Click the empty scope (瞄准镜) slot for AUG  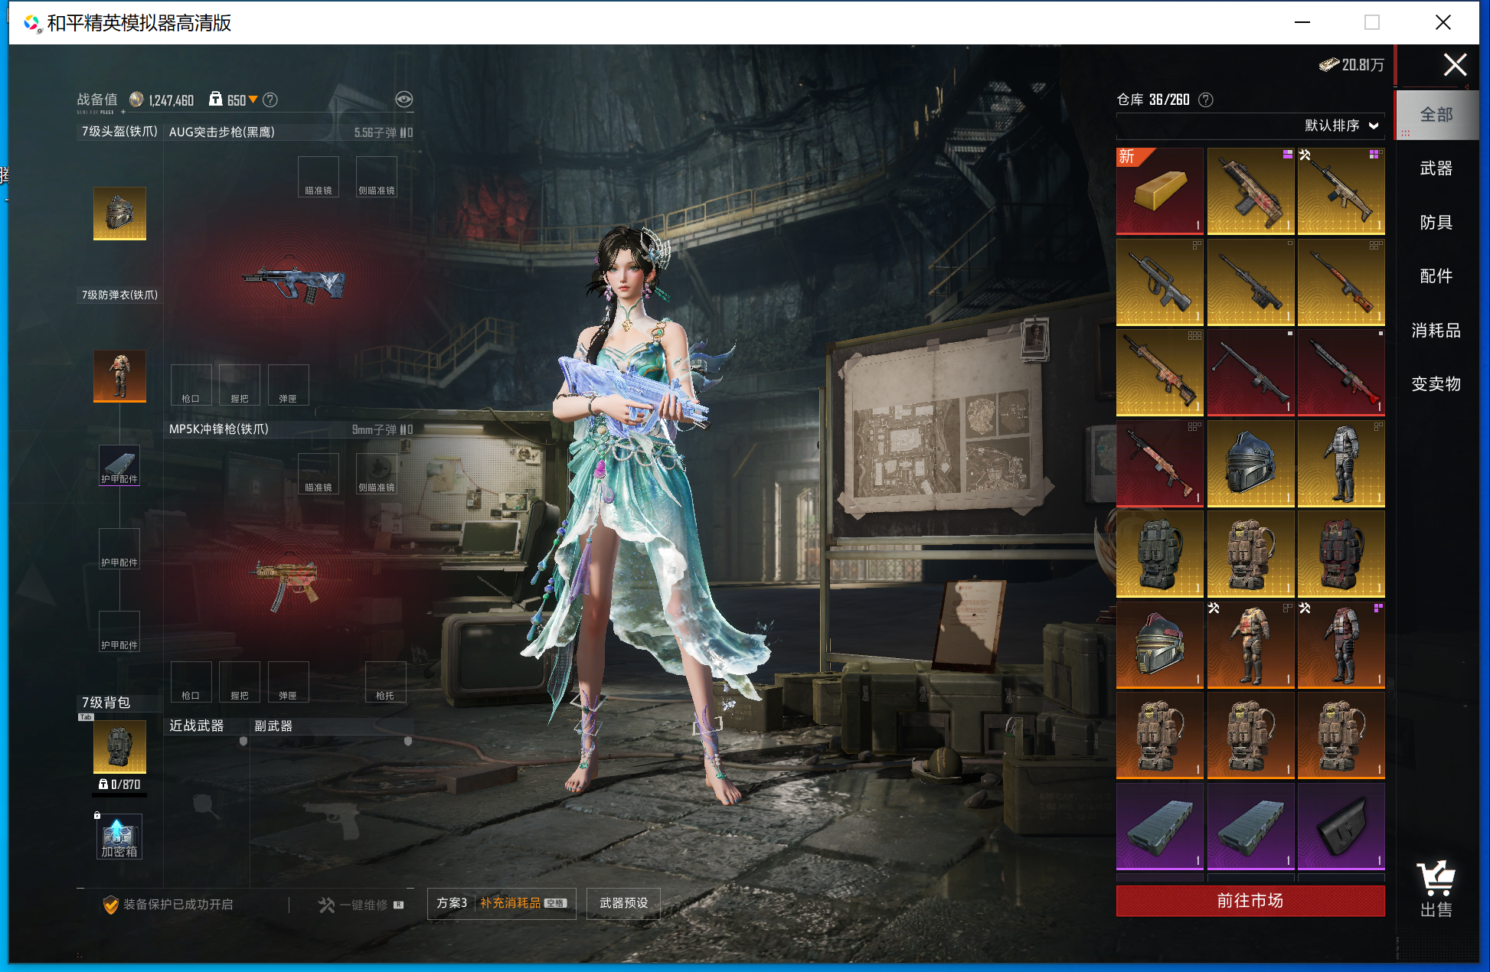318,177
